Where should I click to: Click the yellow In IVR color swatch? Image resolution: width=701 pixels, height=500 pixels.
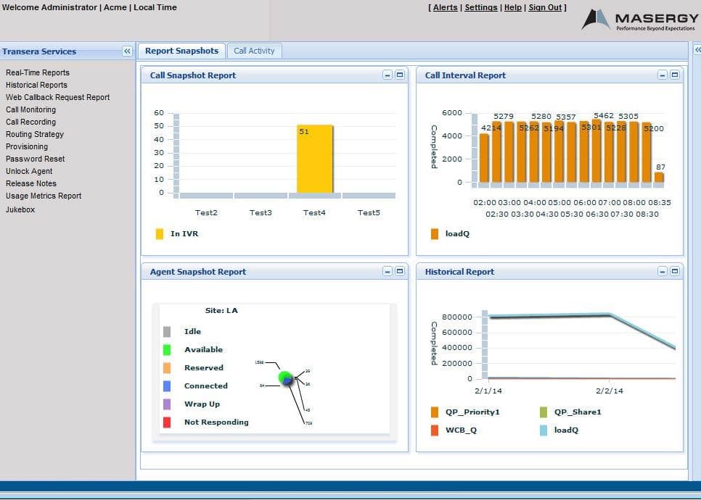click(160, 233)
